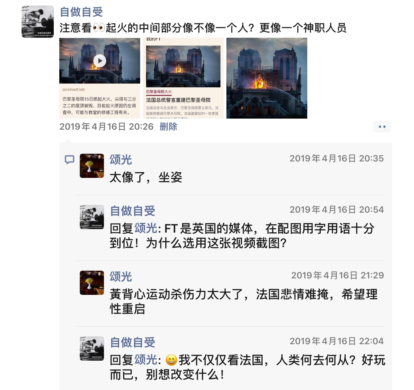Open the third Notre-Dame fire photo
This screenshot has height=390, width=414.
pyautogui.click(x=267, y=78)
